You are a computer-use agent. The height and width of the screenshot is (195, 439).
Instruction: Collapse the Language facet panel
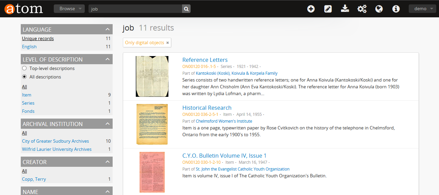tap(107, 30)
